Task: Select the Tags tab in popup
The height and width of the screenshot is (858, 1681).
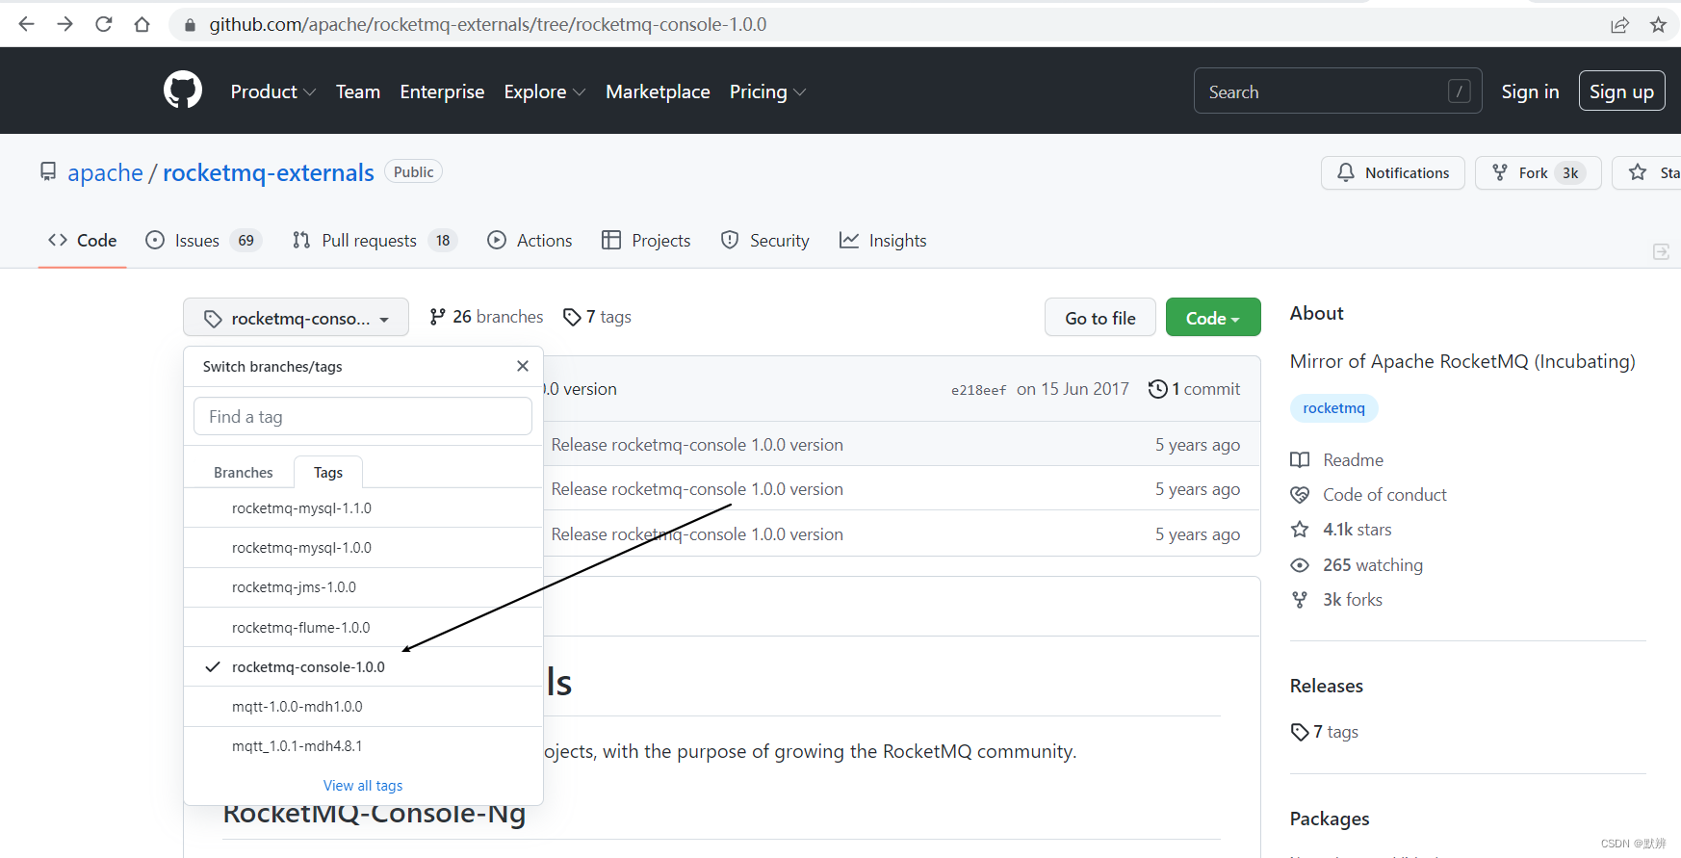Action: pos(327,472)
